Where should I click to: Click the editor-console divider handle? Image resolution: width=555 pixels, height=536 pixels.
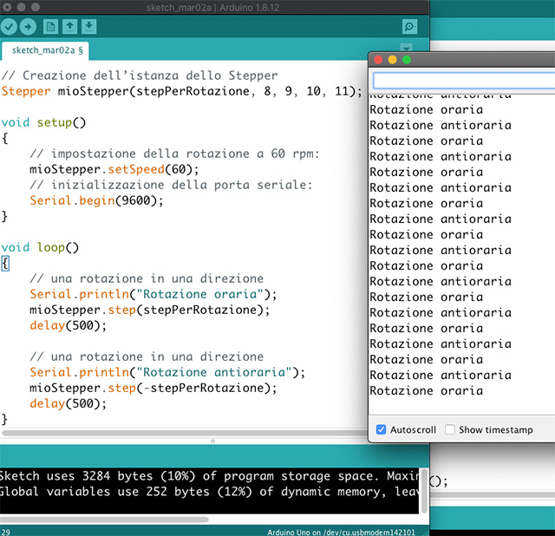[x=213, y=441]
